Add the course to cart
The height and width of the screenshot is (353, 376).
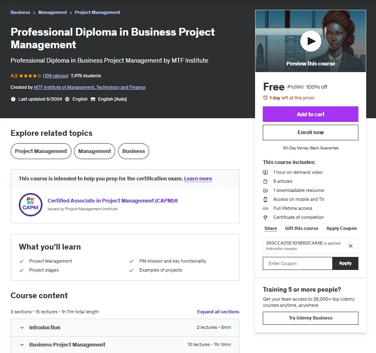click(x=311, y=114)
